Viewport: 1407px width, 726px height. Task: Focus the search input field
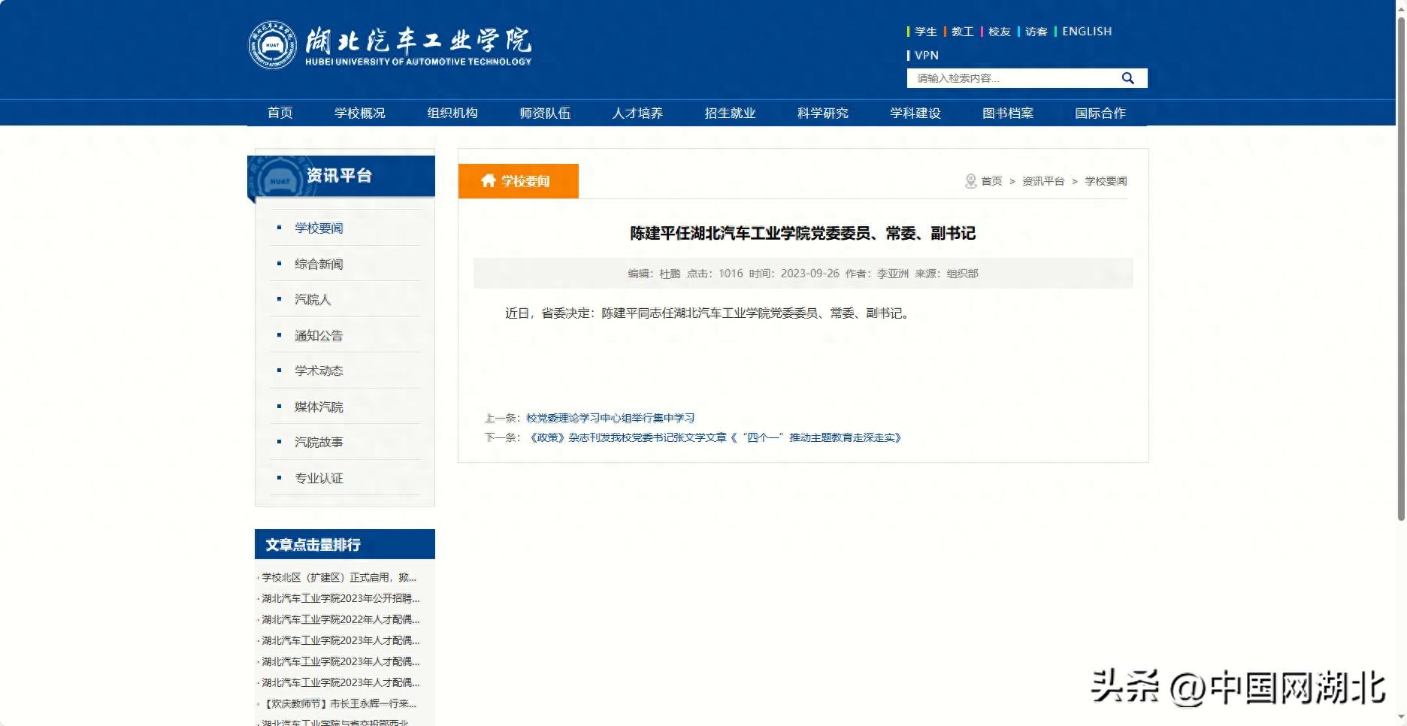point(1011,78)
